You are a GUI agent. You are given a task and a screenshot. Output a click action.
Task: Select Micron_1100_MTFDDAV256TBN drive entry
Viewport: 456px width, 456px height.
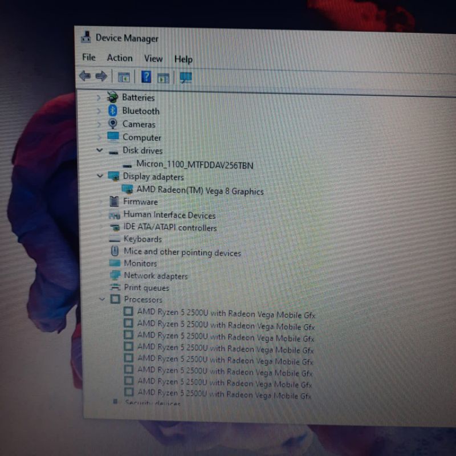tap(195, 164)
